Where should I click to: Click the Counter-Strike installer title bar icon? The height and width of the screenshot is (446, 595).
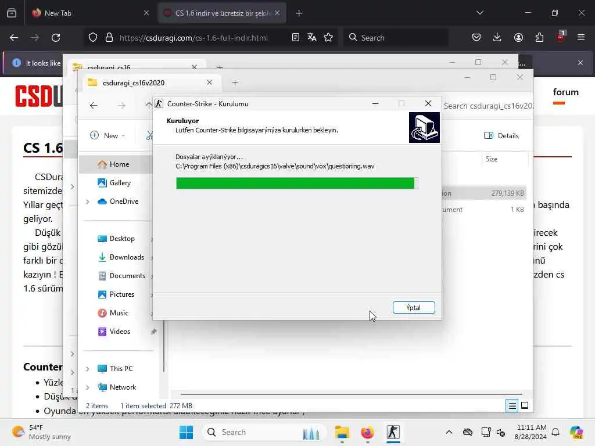pos(159,103)
